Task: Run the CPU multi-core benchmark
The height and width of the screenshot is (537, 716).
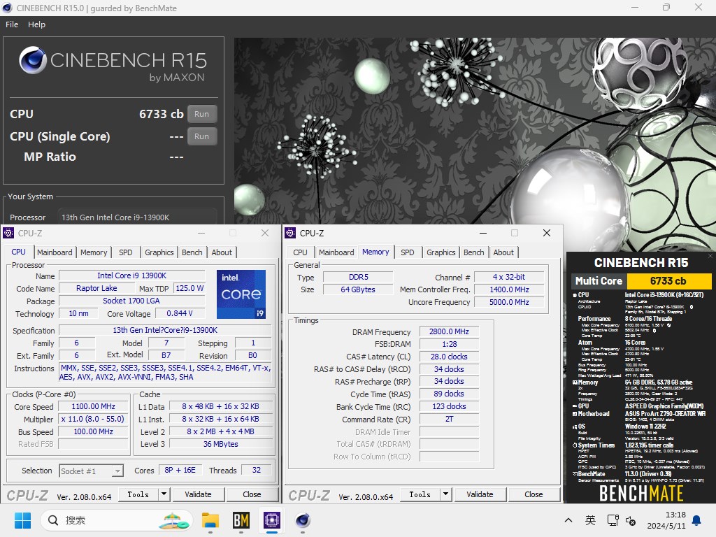Action: coord(201,114)
